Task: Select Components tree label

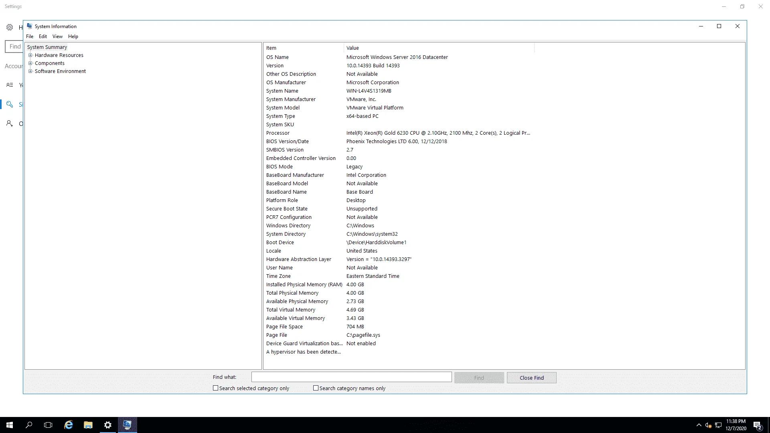Action: [49, 63]
